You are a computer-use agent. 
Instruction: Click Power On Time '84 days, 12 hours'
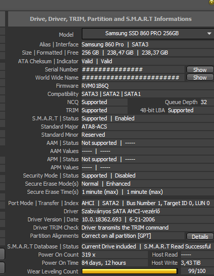click(104, 263)
